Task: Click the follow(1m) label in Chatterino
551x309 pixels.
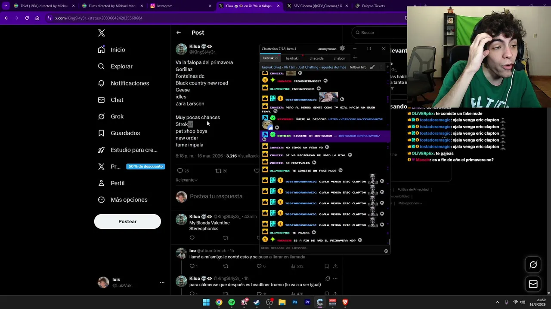Action: 358,67
